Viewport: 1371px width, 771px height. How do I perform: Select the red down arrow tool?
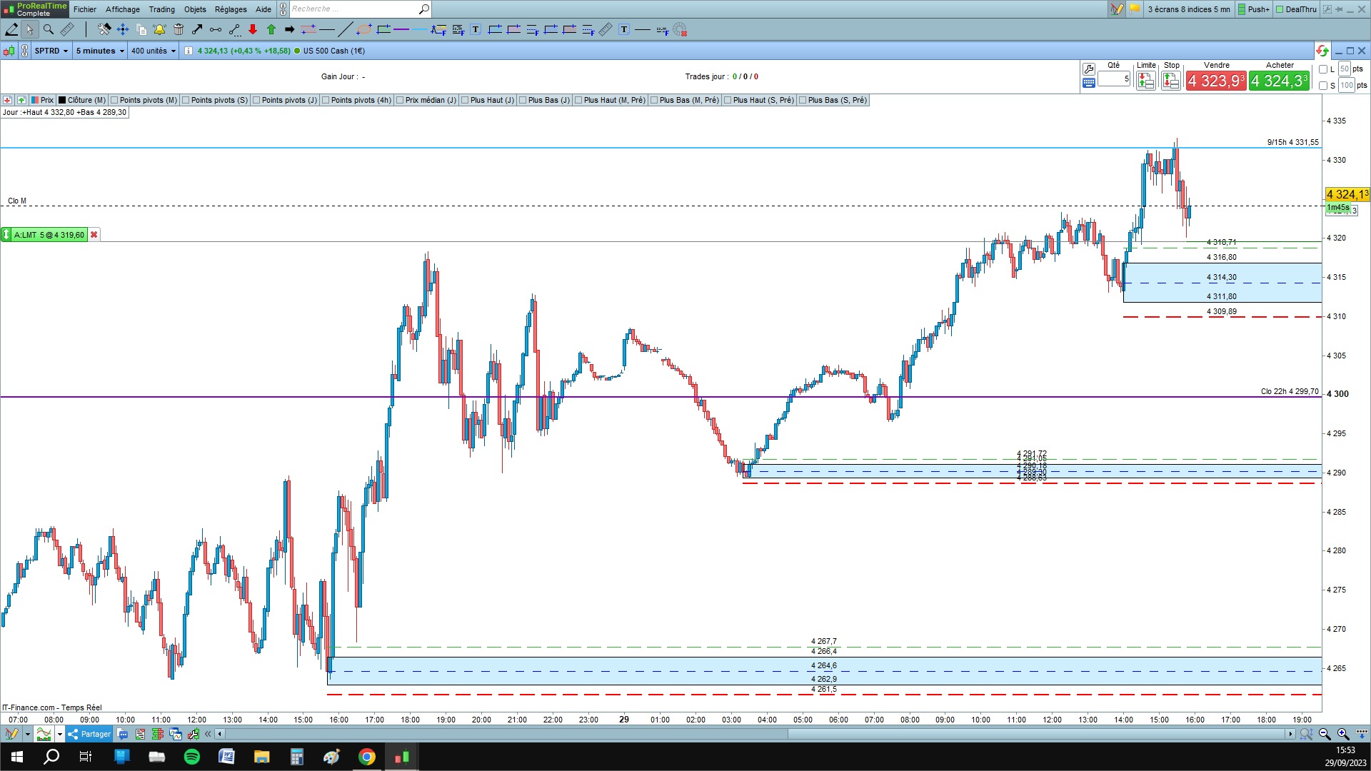pyautogui.click(x=253, y=29)
